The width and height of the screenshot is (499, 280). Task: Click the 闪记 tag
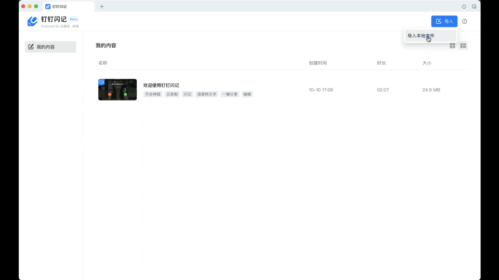[188, 94]
